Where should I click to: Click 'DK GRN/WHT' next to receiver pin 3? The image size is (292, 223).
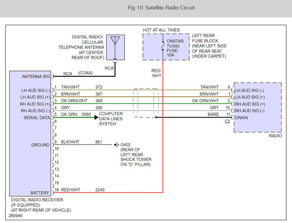coord(74,101)
